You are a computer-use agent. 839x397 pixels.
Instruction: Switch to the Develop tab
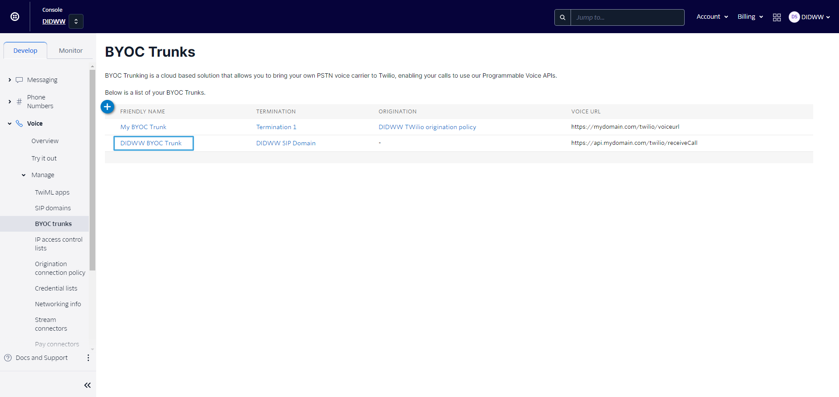point(25,51)
